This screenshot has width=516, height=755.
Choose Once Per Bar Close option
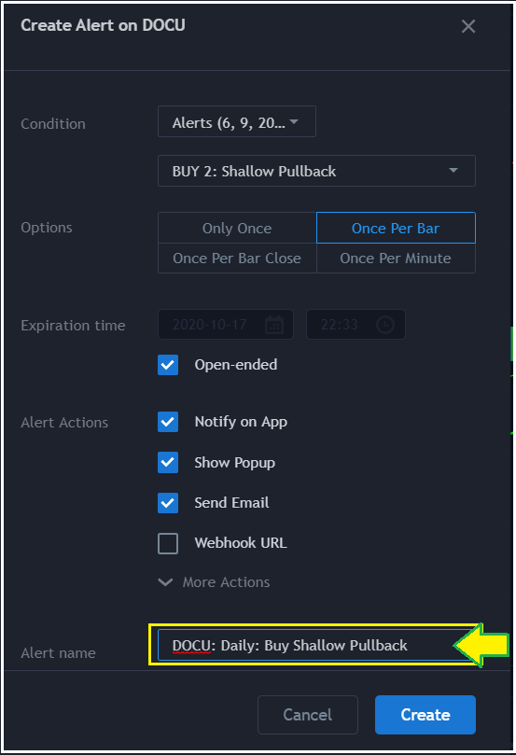pos(237,259)
